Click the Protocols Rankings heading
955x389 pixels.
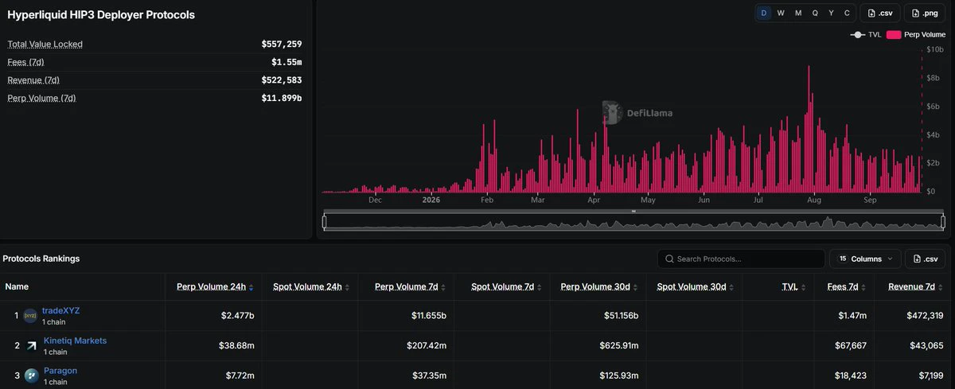pyautogui.click(x=41, y=259)
